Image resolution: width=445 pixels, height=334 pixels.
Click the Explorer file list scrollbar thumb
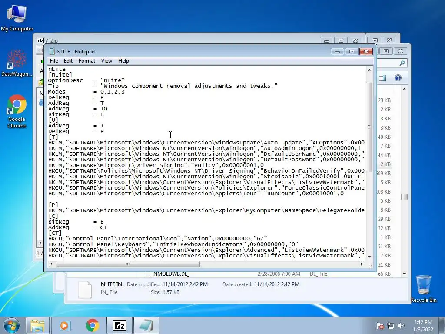(x=405, y=197)
